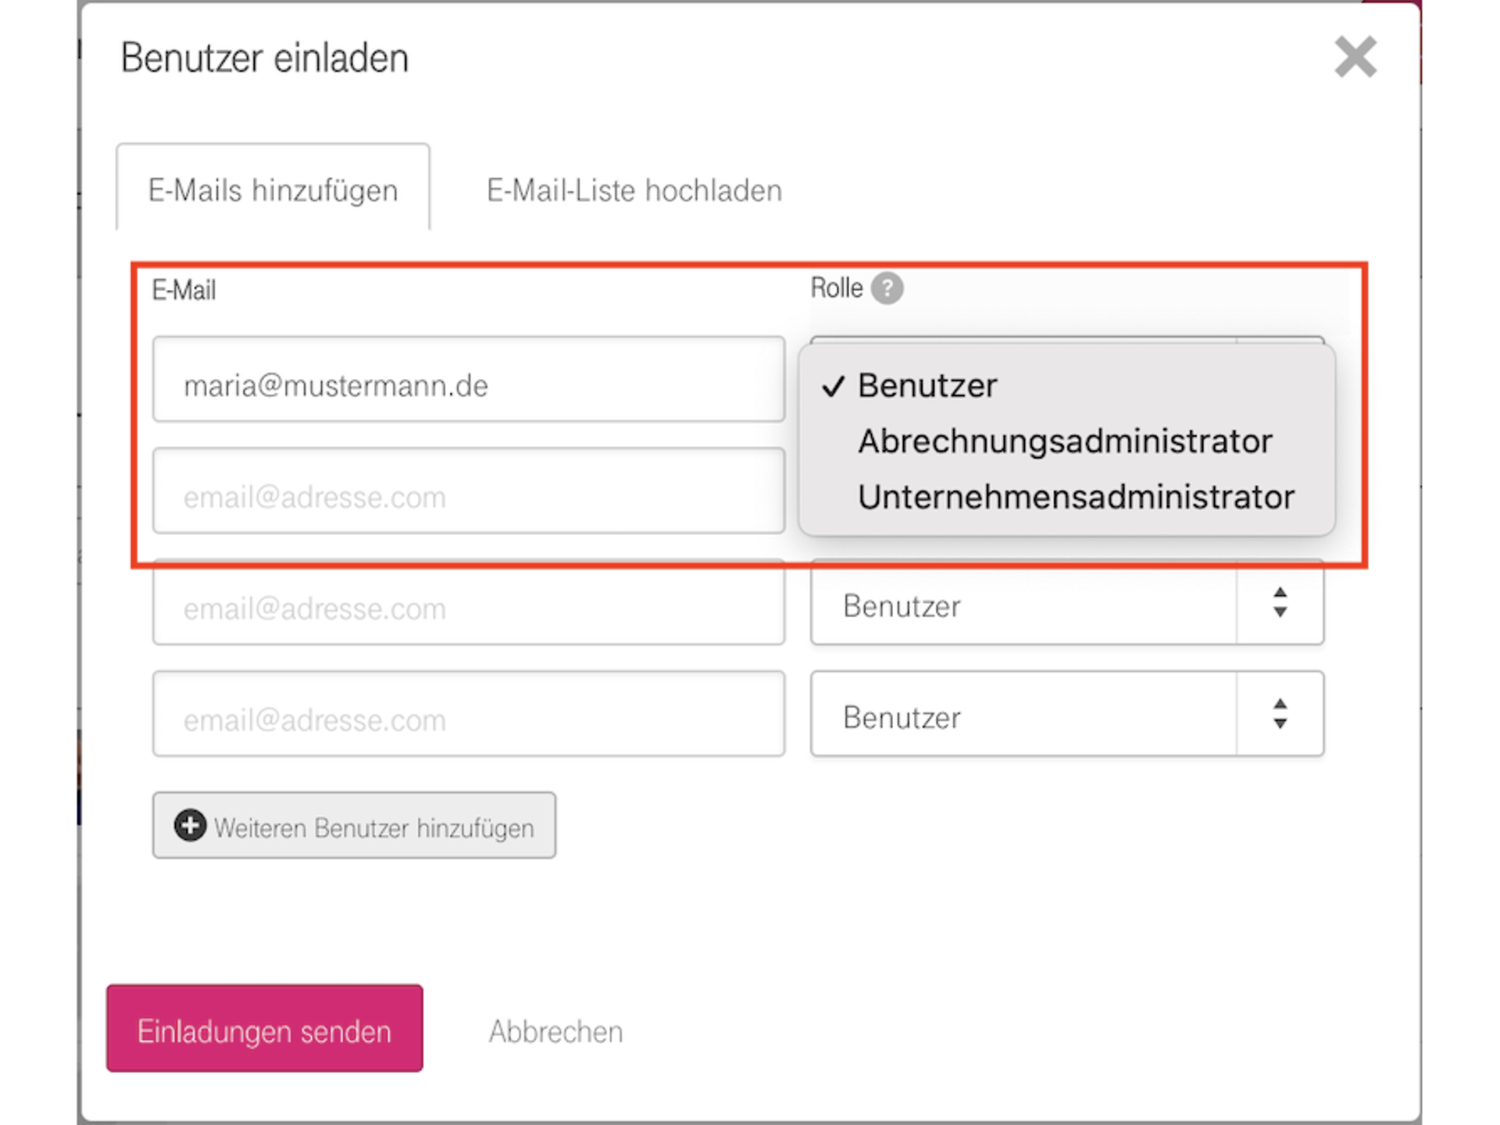Click the stepper arrows on the fourth Benutzer dropdown
Screen dimensions: 1500x1125
click(1279, 716)
